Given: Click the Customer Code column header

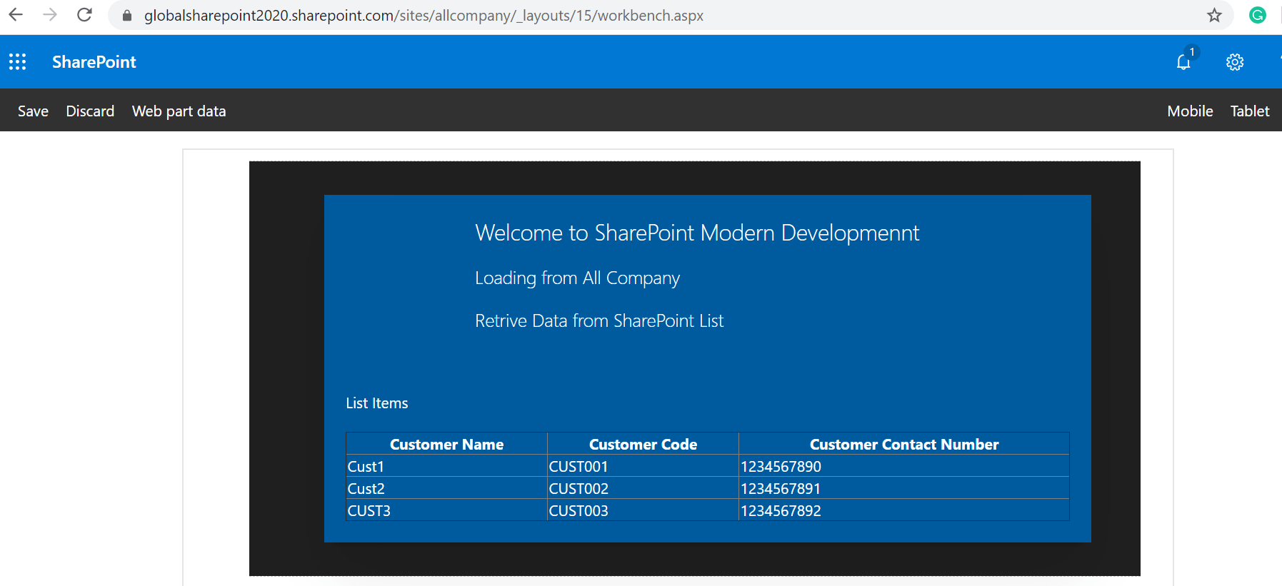Looking at the screenshot, I should [x=643, y=444].
